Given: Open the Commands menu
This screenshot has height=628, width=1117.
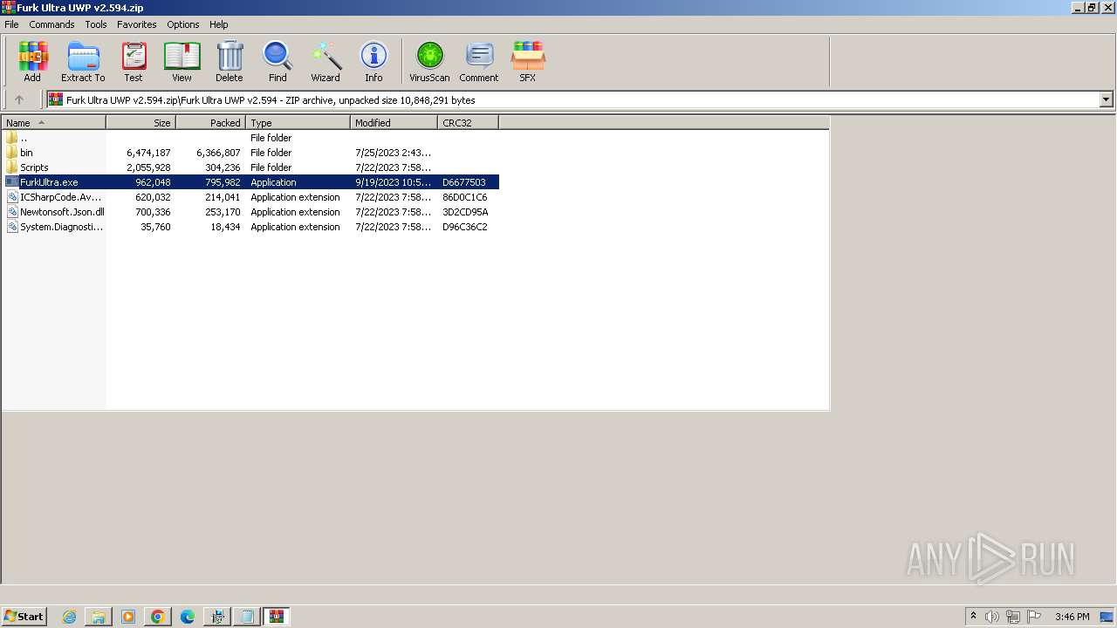Looking at the screenshot, I should tap(51, 24).
